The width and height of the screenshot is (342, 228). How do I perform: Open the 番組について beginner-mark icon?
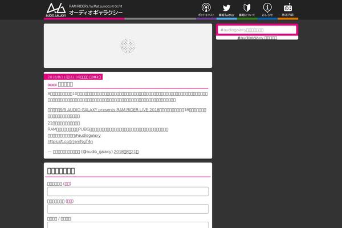(x=247, y=10)
